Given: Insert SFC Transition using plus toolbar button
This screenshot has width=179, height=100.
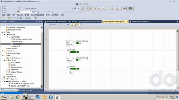Looking at the screenshot, I should pyautogui.click(x=95, y=9).
